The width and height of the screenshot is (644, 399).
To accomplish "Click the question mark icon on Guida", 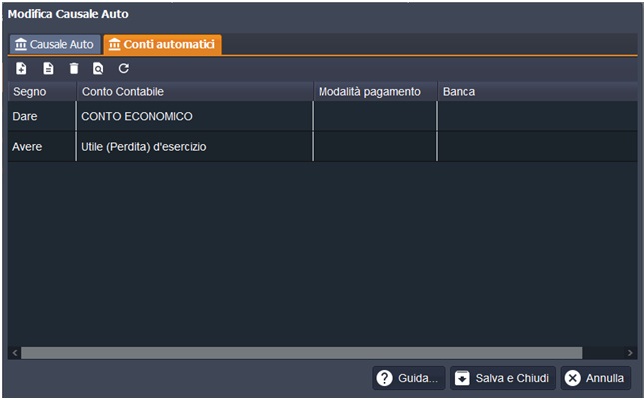I will [384, 378].
